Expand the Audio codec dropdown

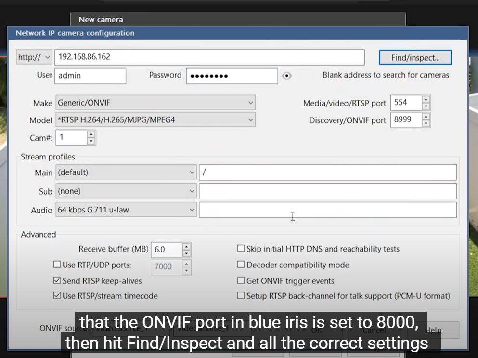[x=126, y=210]
